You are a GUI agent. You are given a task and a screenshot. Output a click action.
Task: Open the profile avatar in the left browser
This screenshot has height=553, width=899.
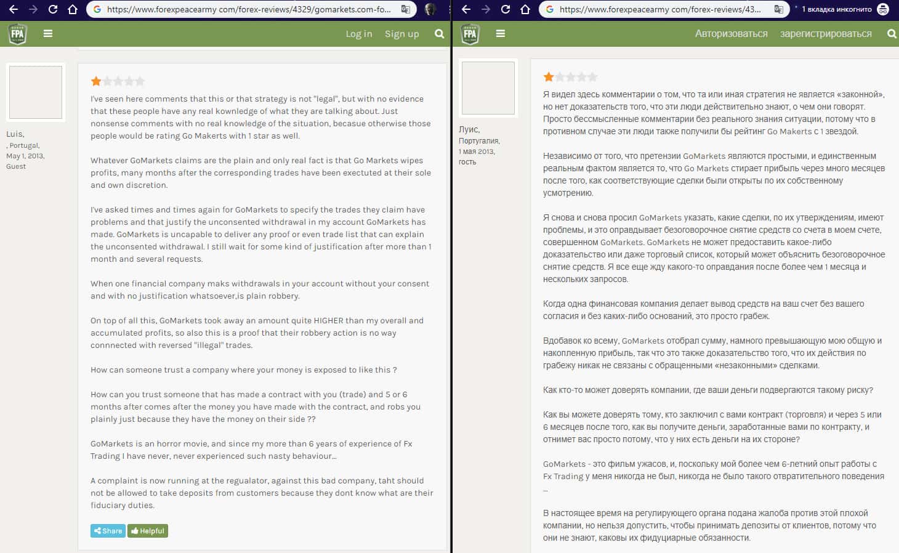click(430, 9)
